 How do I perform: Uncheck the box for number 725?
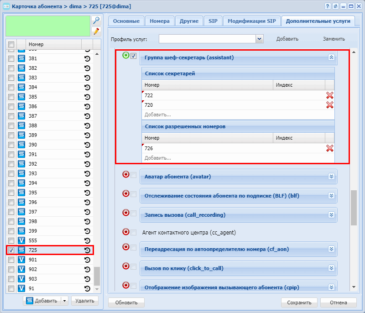[11, 250]
